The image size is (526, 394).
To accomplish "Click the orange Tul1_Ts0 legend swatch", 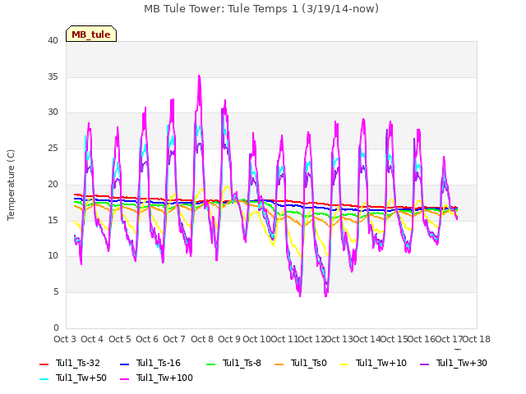I will (x=279, y=364).
